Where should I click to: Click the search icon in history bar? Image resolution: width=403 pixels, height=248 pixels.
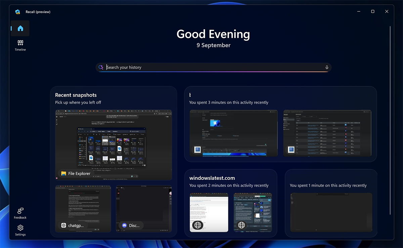point(101,68)
